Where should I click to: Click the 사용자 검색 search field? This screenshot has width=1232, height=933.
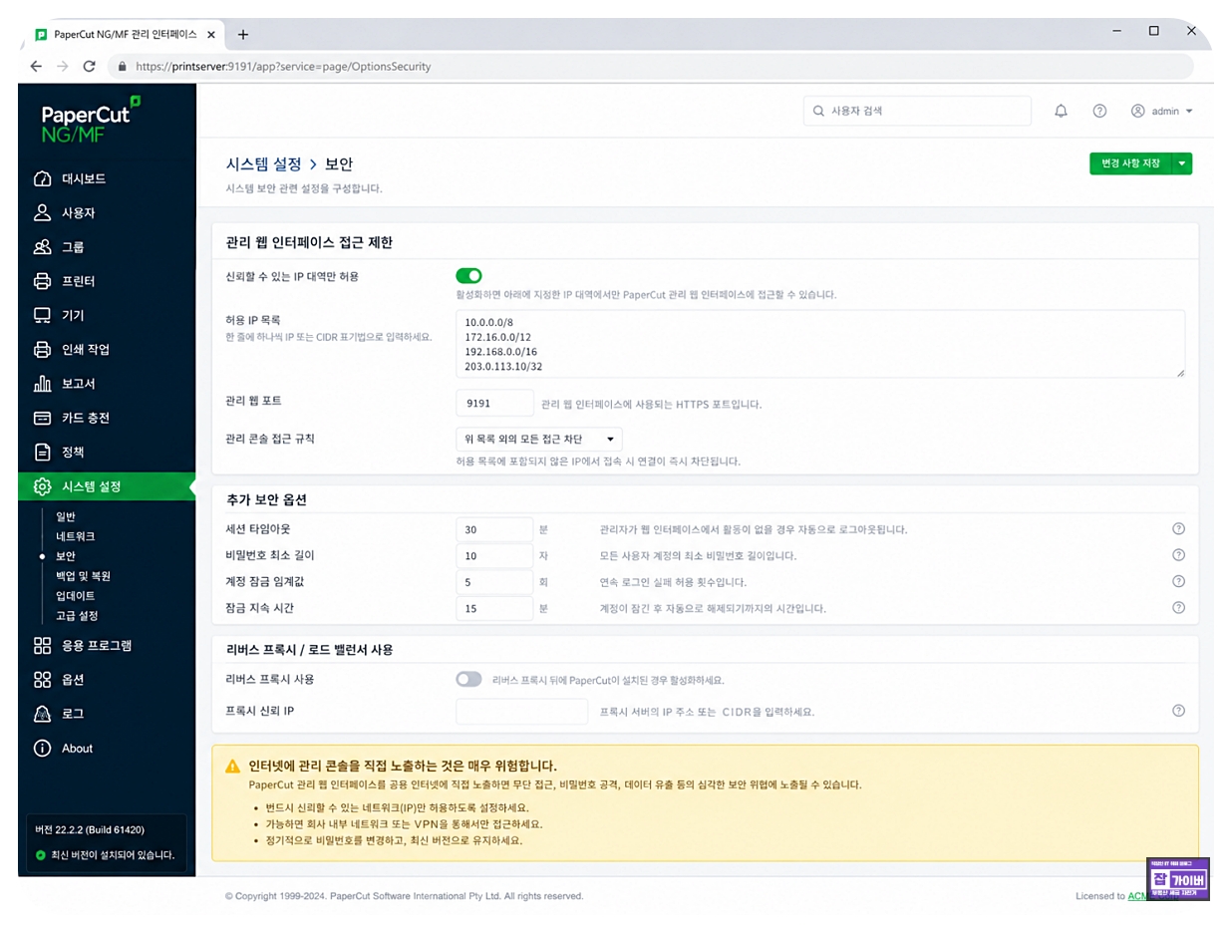[917, 111]
